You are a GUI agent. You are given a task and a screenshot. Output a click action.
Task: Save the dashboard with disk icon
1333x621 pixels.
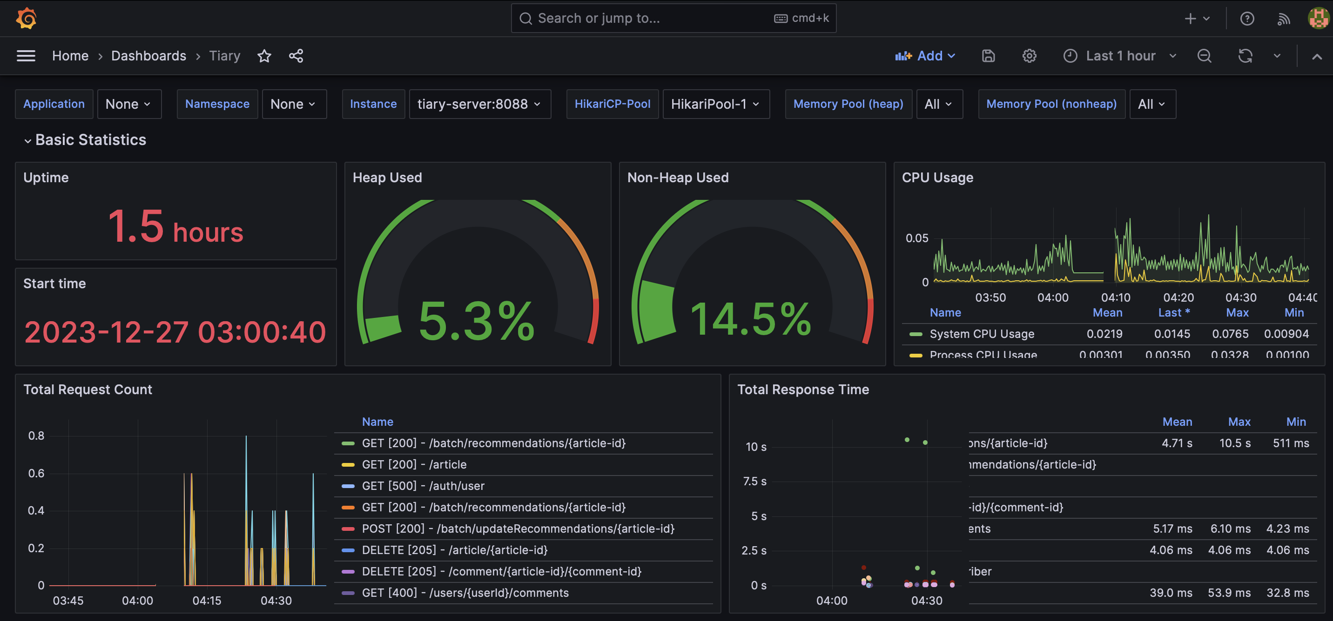pos(989,56)
